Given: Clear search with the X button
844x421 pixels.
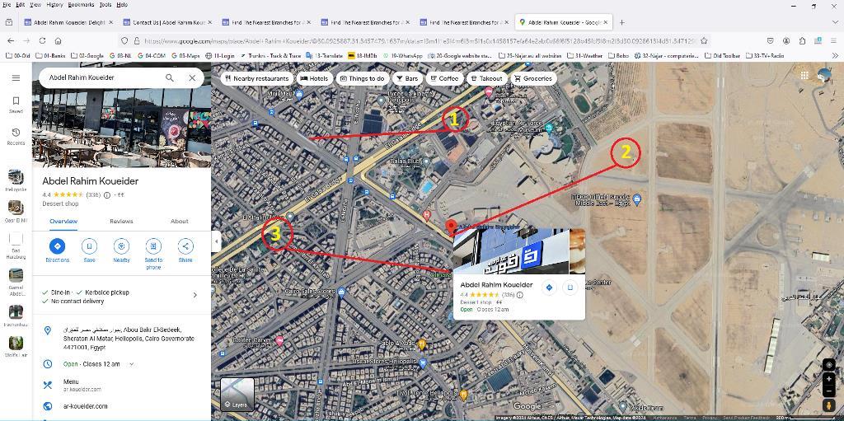Looking at the screenshot, I should [x=192, y=77].
